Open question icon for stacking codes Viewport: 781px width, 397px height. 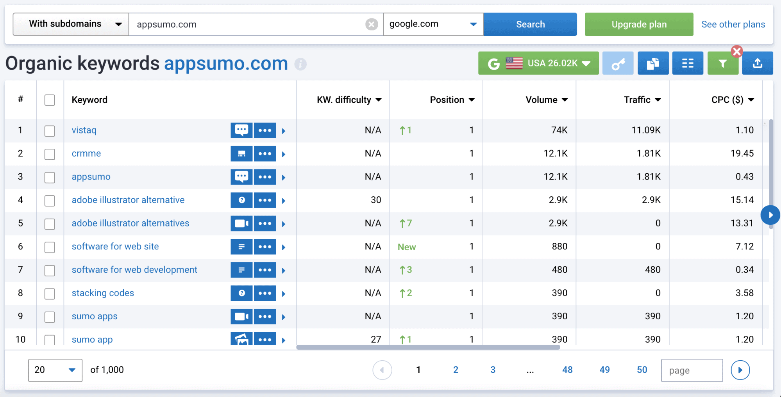(x=241, y=293)
